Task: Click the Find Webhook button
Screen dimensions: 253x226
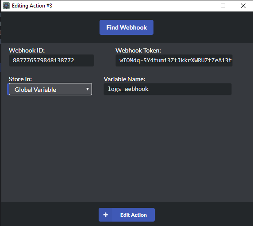Action: tap(126, 27)
